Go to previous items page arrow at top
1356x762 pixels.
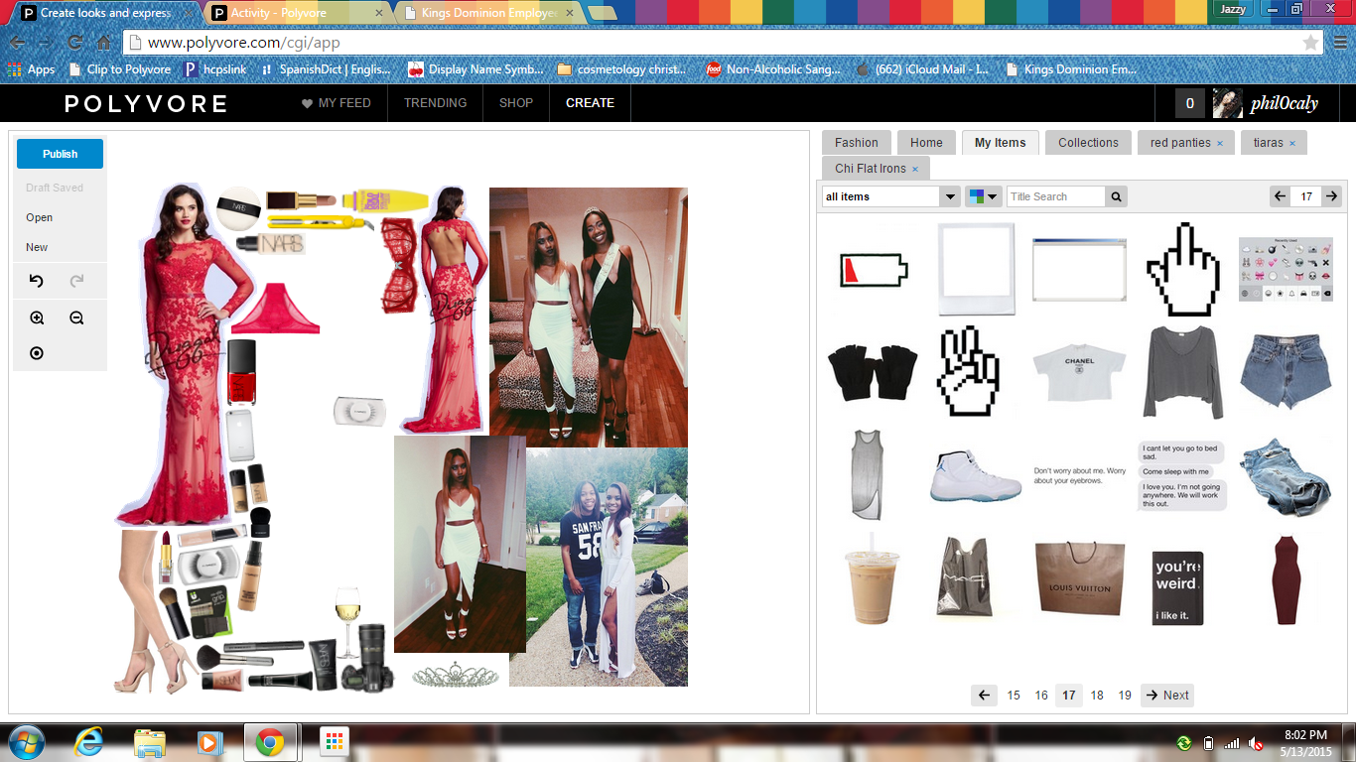1281,196
